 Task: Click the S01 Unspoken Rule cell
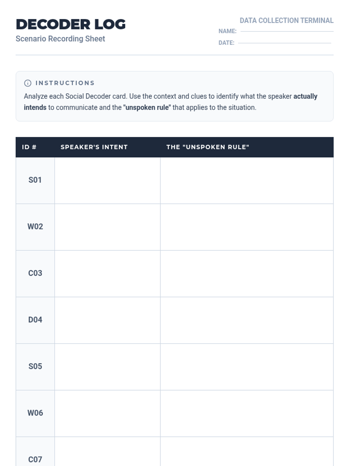point(247,181)
